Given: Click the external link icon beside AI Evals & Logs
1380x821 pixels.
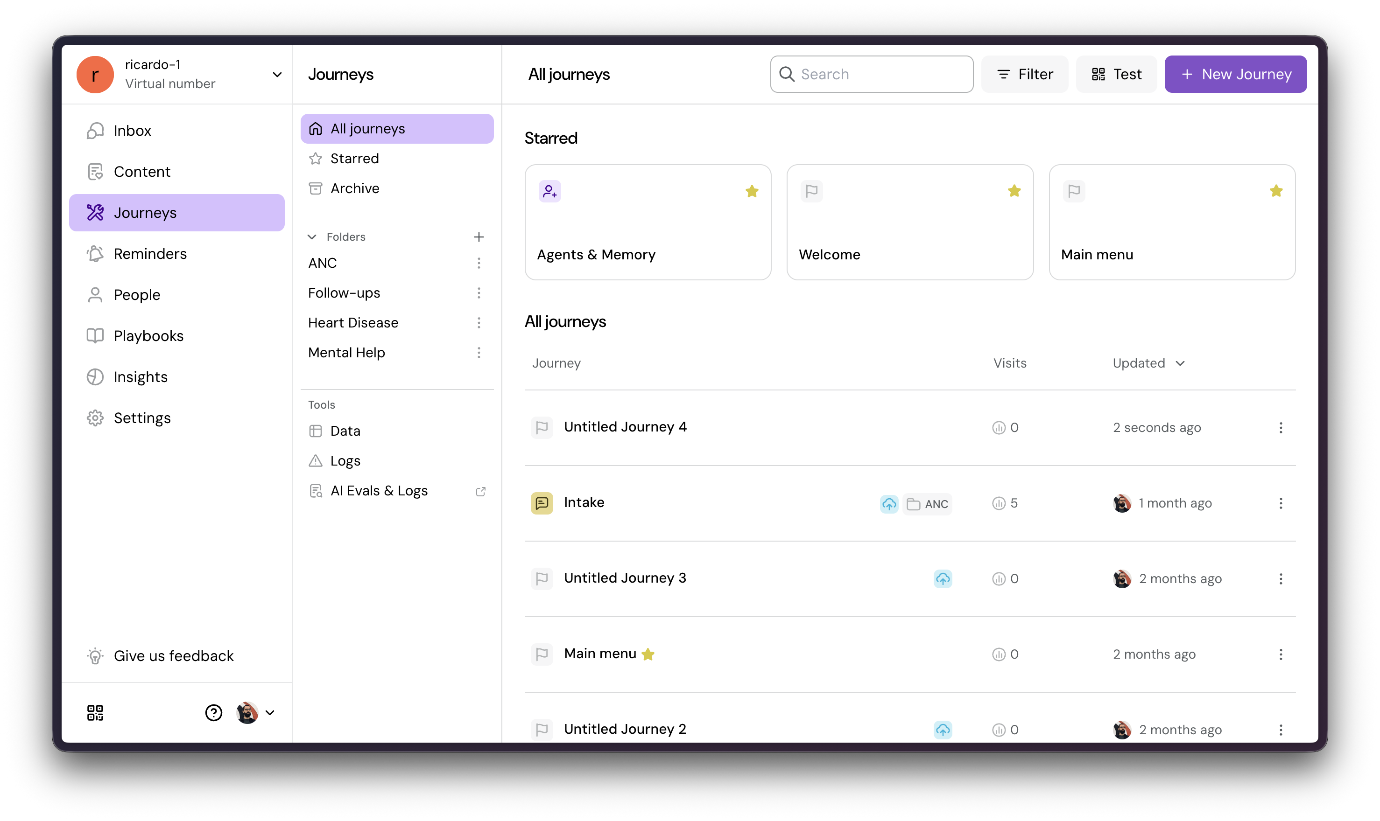Looking at the screenshot, I should [x=480, y=491].
